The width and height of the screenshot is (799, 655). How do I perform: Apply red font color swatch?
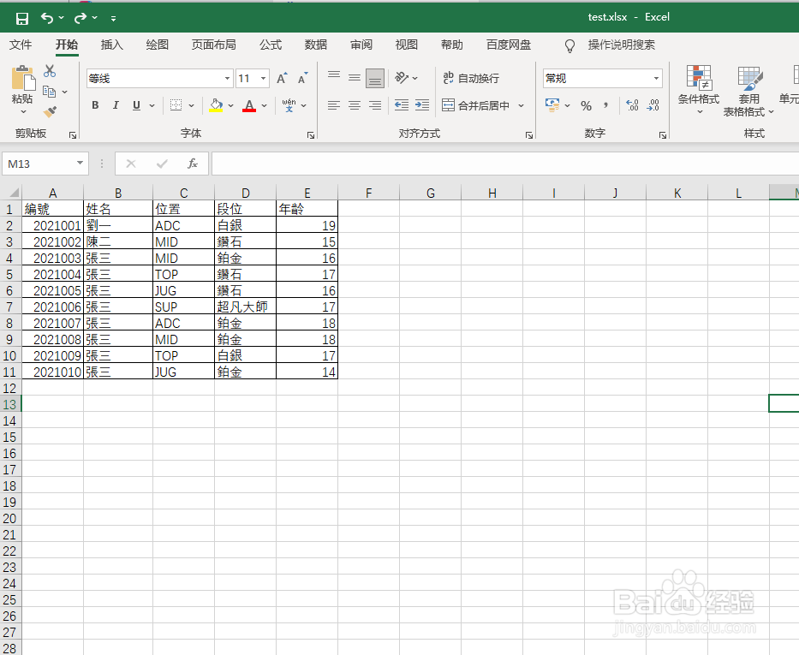point(249,105)
